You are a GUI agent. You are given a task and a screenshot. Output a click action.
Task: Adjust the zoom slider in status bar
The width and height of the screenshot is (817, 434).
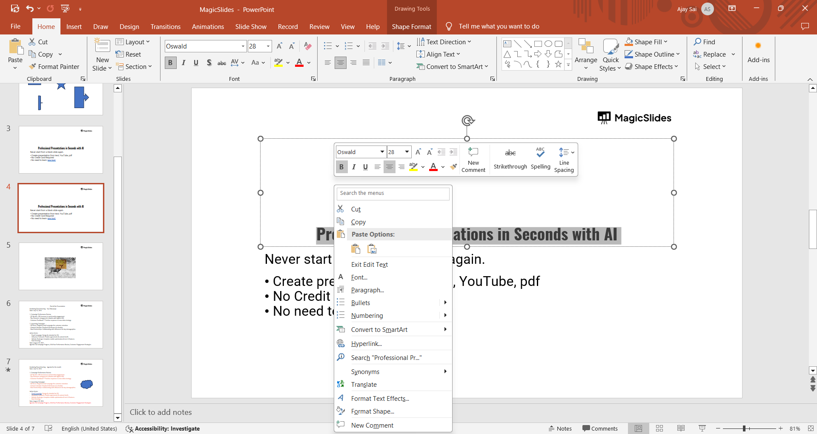tap(744, 428)
